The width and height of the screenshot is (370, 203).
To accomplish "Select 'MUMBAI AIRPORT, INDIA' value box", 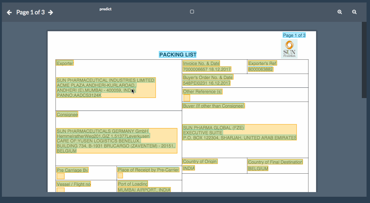I will pyautogui.click(x=144, y=190).
